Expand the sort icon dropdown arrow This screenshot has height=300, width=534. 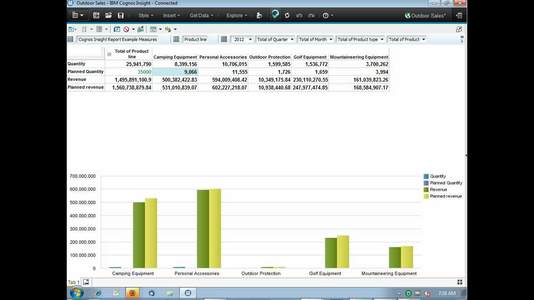[x=91, y=29]
